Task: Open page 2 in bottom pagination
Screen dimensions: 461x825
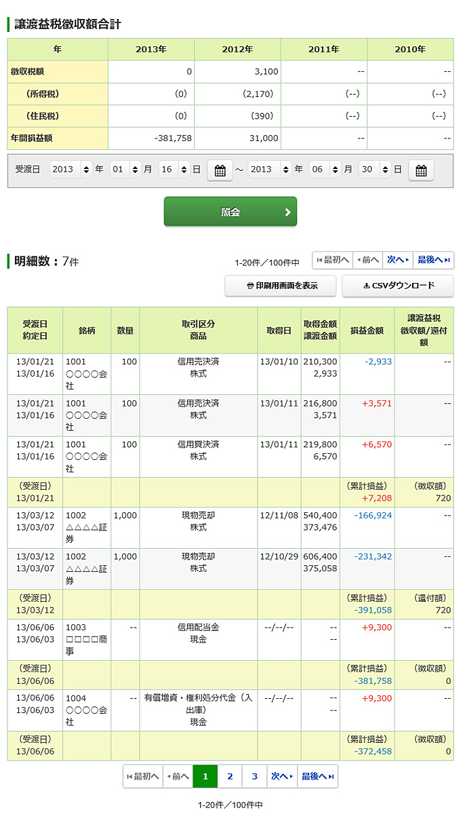Action: (x=230, y=776)
